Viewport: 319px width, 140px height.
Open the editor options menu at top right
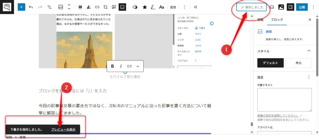(x=313, y=7)
